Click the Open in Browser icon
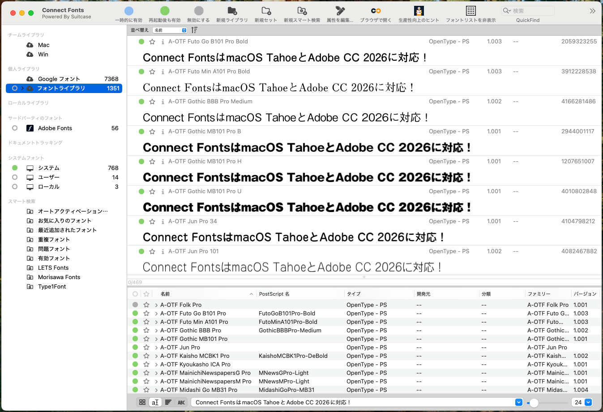Viewport: 603px width, 412px height. (x=376, y=11)
